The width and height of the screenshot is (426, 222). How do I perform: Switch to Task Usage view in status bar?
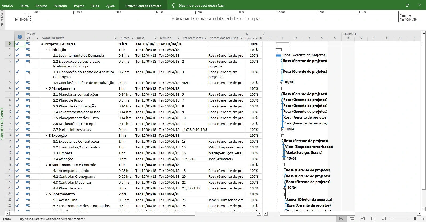coord(352,219)
